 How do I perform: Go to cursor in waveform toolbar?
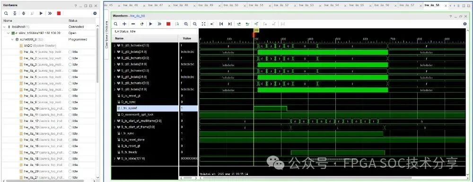point(212,24)
